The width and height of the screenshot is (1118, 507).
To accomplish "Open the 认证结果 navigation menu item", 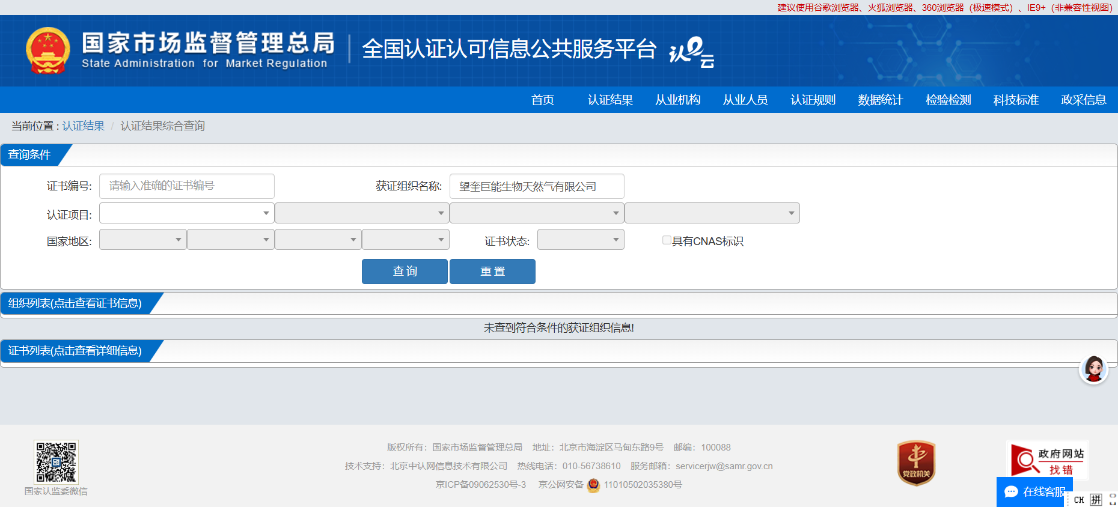I will pos(610,100).
